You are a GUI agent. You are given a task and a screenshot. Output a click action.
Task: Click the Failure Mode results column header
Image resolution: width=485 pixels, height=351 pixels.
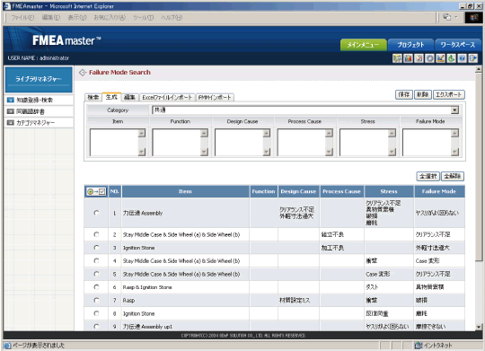tap(439, 192)
